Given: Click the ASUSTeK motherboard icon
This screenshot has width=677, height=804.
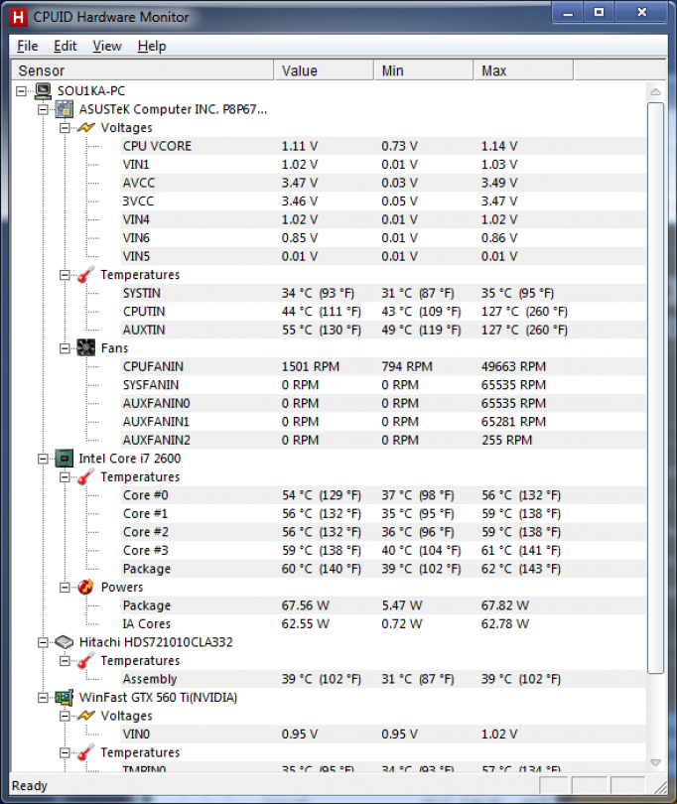Looking at the screenshot, I should pos(66,109).
